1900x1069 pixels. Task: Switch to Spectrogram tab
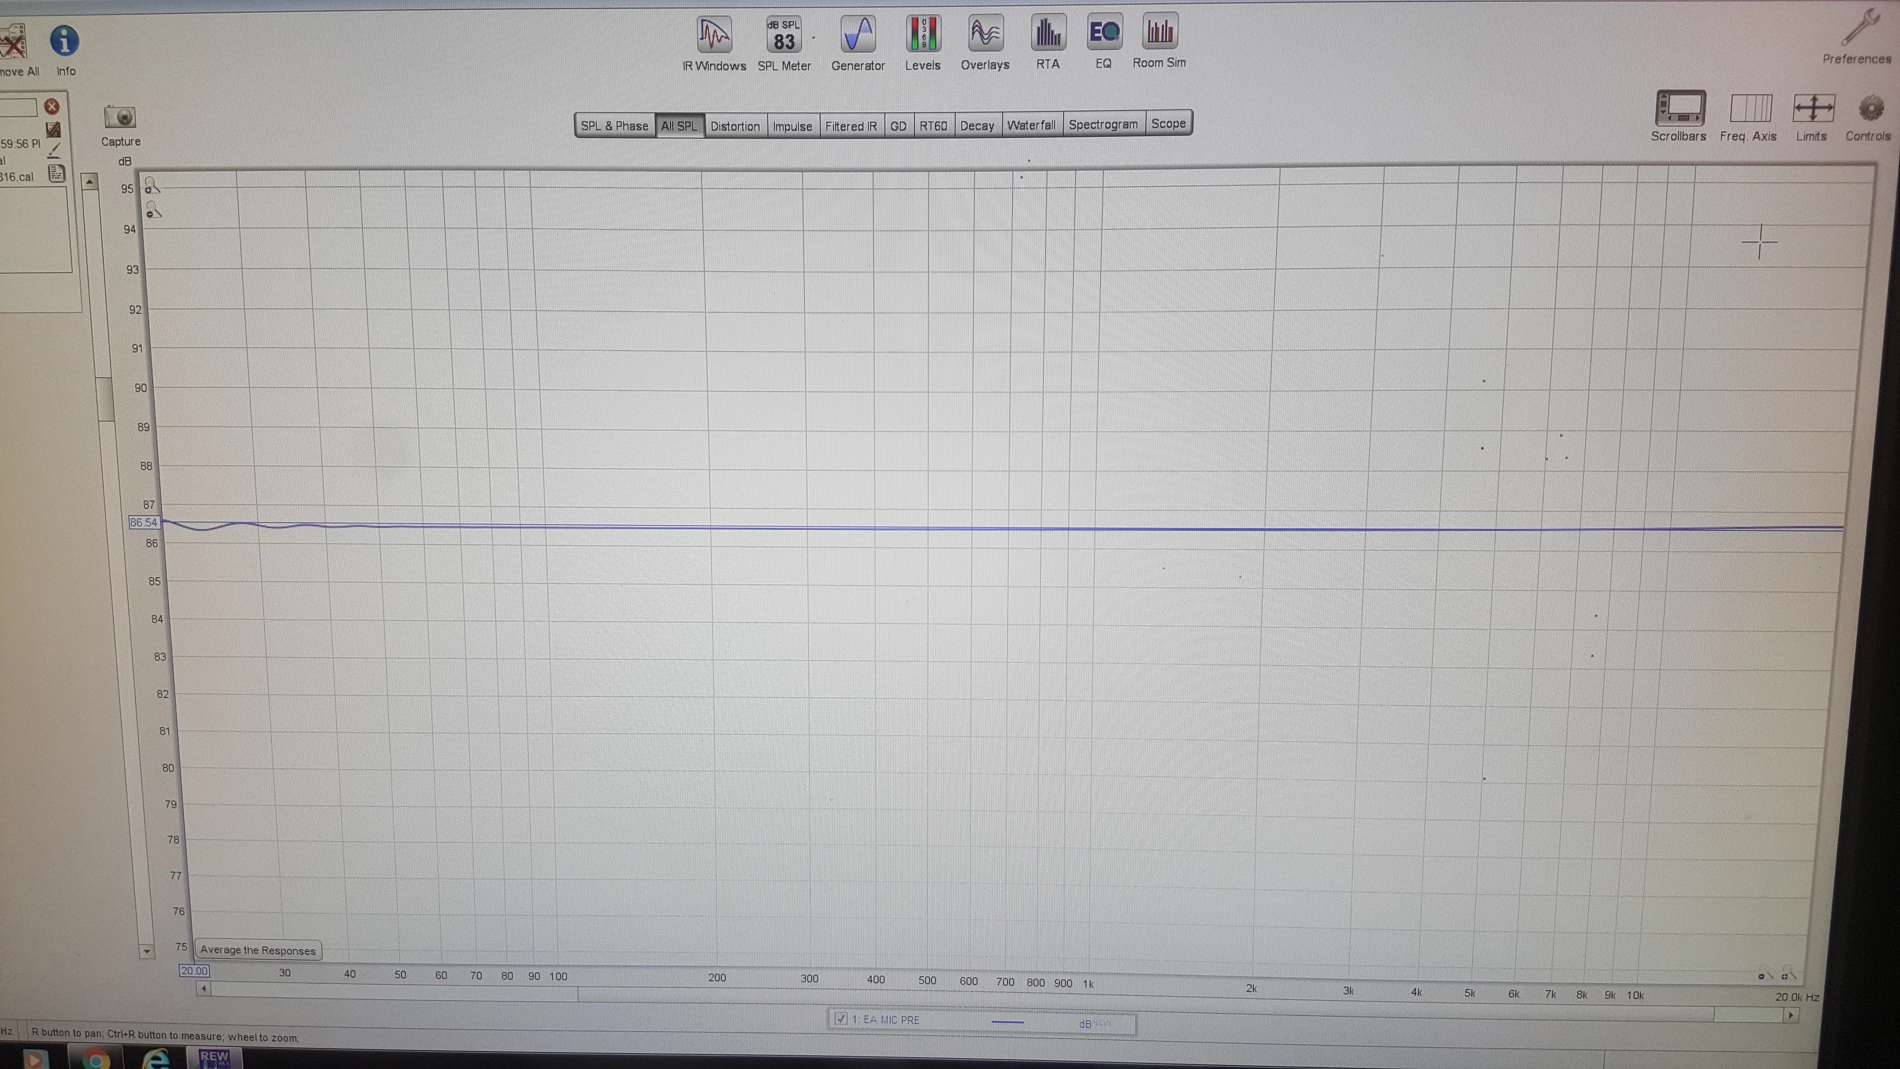pyautogui.click(x=1103, y=124)
